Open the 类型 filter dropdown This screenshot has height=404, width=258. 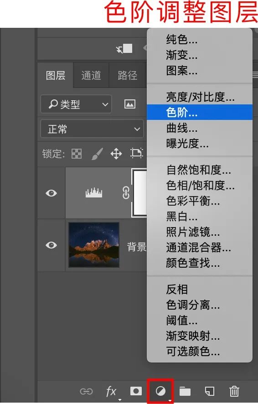tap(76, 104)
